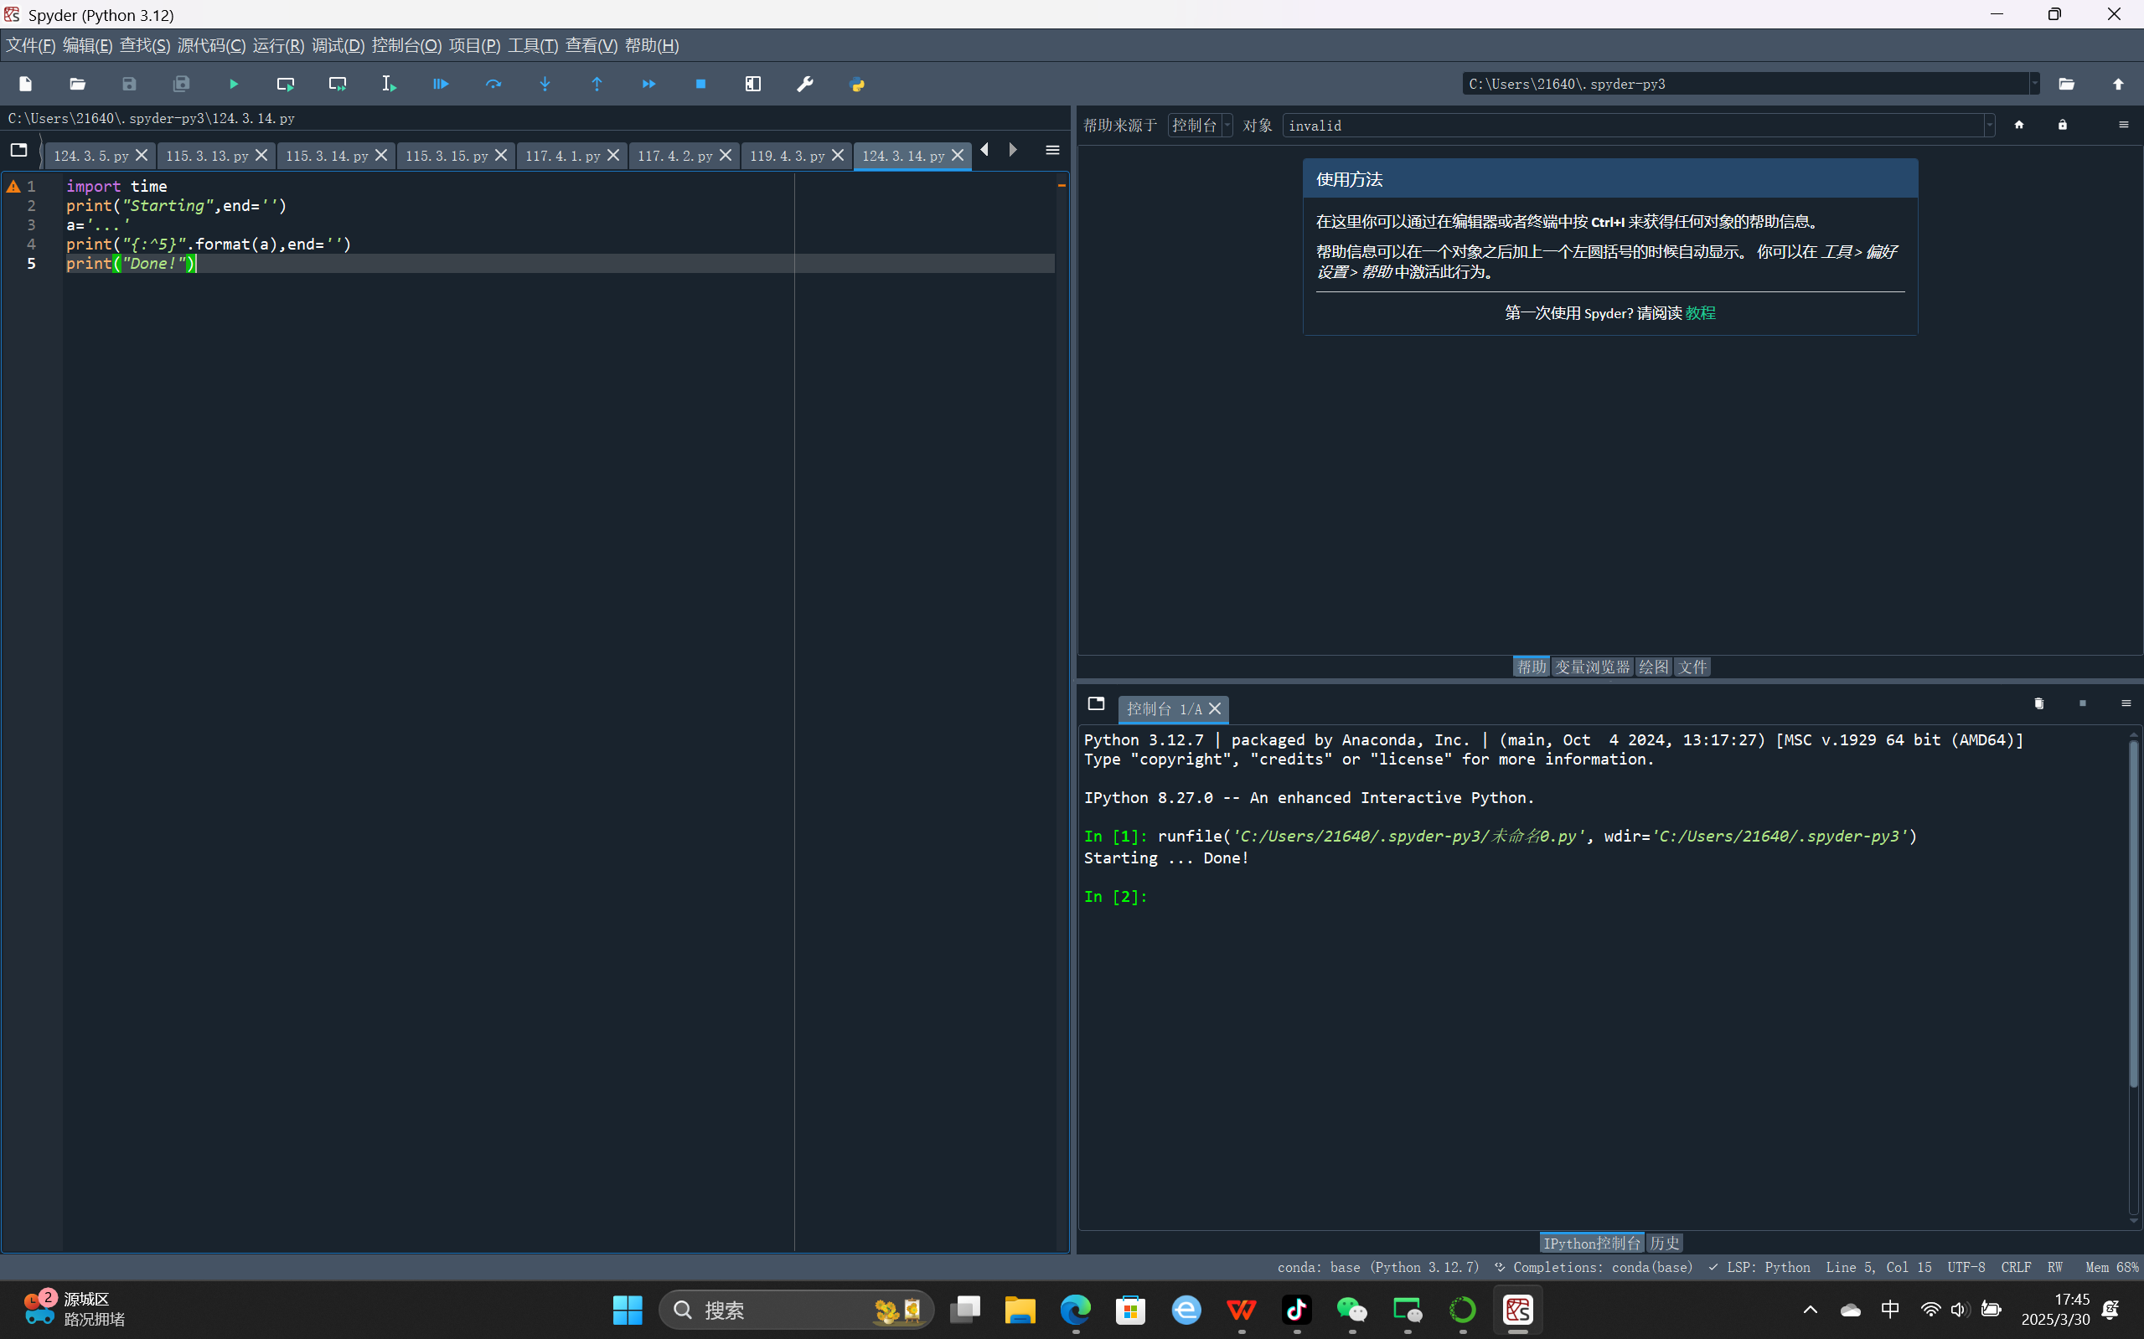Expand the Help source 控制台 dropdown
The image size is (2144, 1339).
(x=1200, y=126)
